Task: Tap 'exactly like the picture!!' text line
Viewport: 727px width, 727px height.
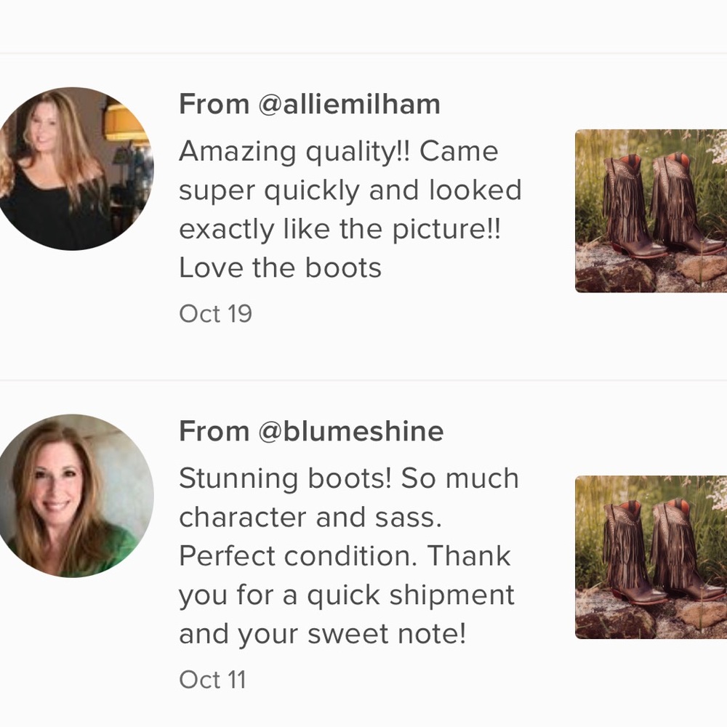Action: tap(340, 230)
